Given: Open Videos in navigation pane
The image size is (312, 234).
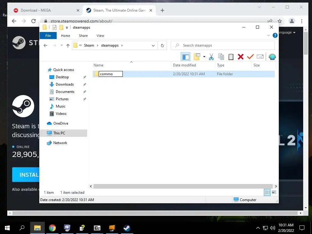Looking at the screenshot, I should point(61,114).
